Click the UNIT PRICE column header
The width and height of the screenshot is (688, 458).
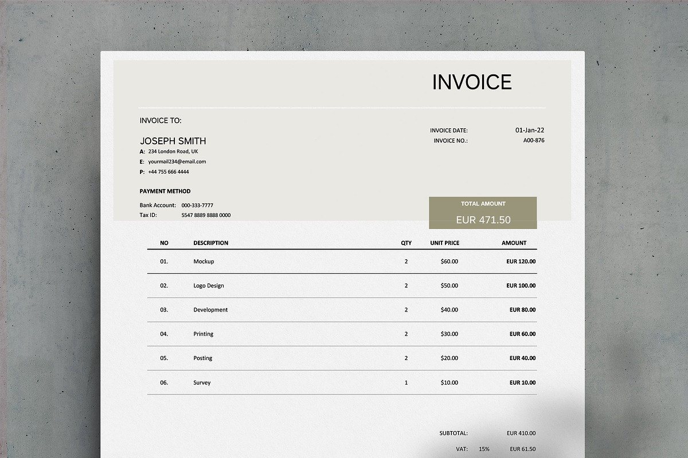pyautogui.click(x=445, y=243)
